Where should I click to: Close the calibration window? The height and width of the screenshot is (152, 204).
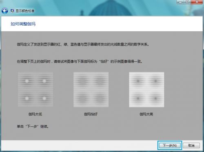coord(197,2)
